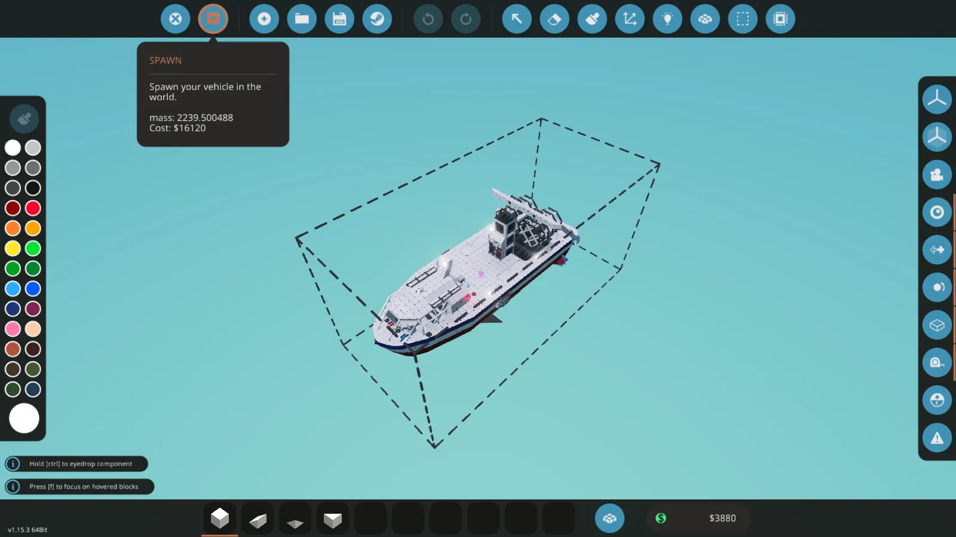Toggle the tape measure tool on right panel
Screen dimensions: 956x537
[937, 363]
